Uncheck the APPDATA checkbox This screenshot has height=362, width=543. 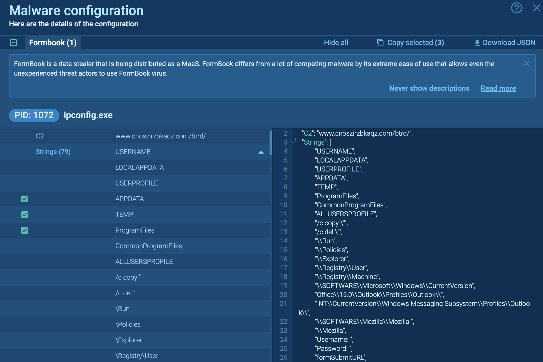pyautogui.click(x=25, y=199)
